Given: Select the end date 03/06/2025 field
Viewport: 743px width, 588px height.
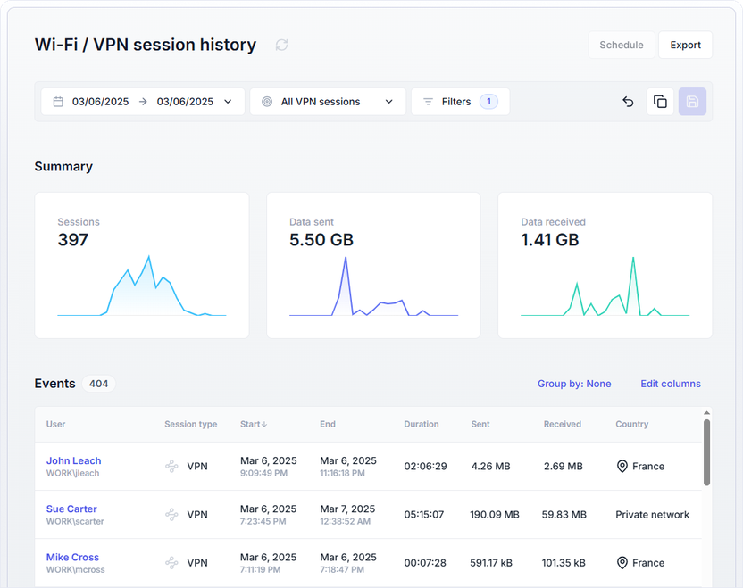Looking at the screenshot, I should click(x=185, y=102).
